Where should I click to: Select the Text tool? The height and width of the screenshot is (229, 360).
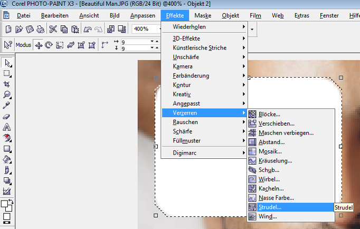7,127
